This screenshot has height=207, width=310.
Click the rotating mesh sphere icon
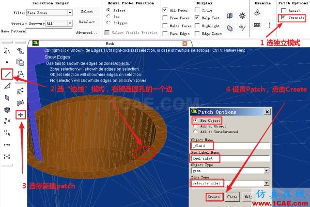coord(20,103)
